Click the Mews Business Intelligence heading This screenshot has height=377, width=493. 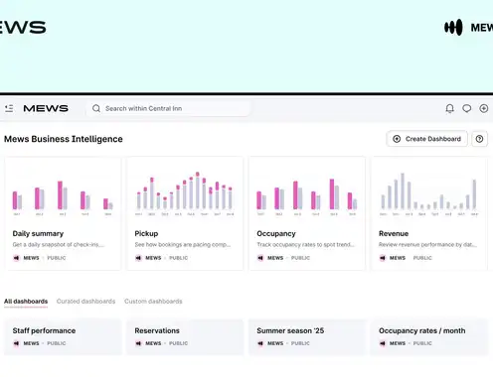pyautogui.click(x=64, y=139)
